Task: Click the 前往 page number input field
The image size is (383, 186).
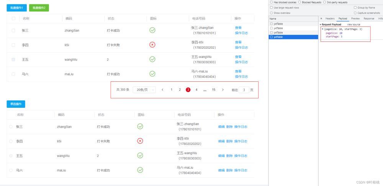Action: coord(244,90)
